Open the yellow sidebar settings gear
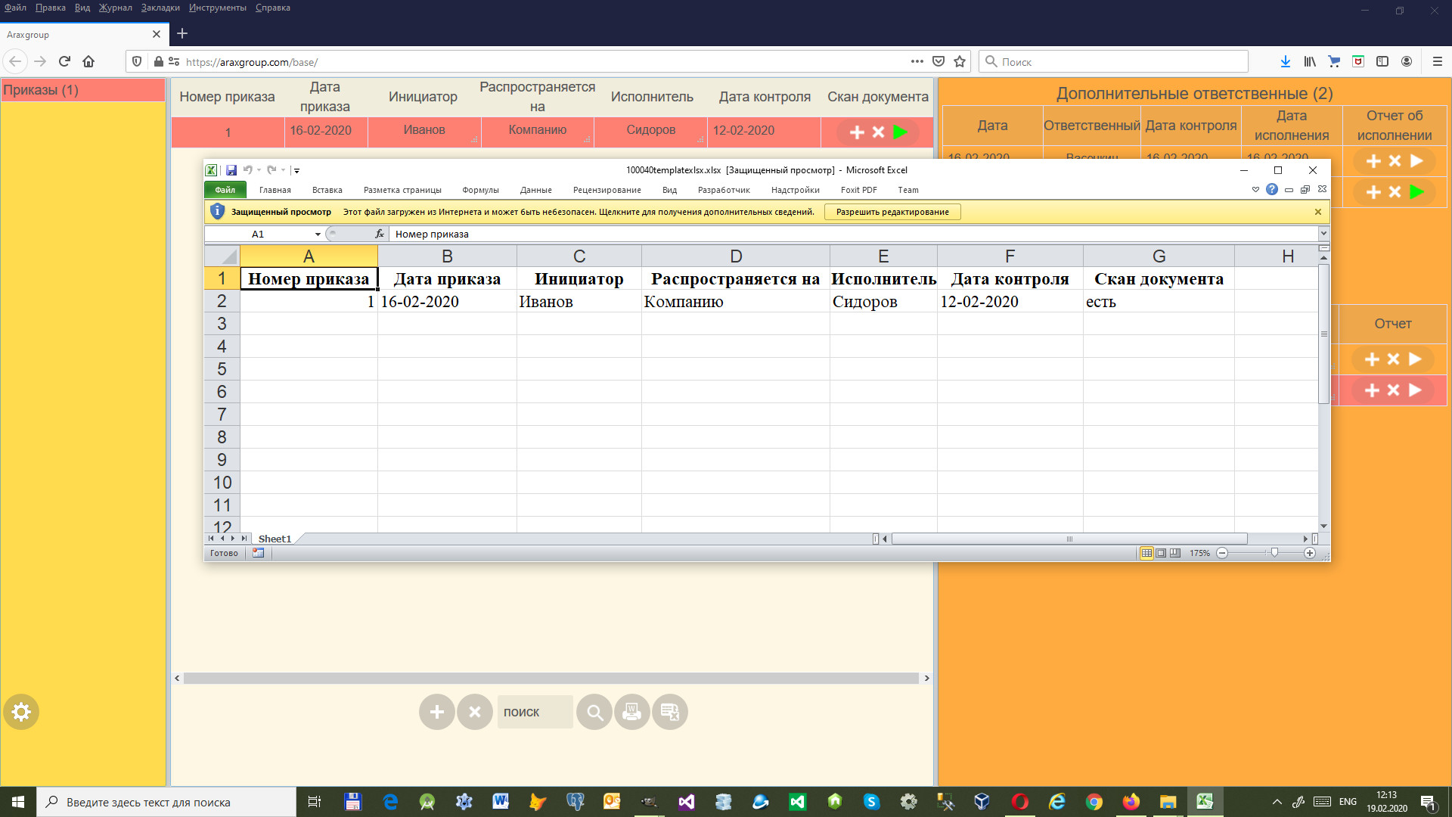 pyautogui.click(x=21, y=712)
